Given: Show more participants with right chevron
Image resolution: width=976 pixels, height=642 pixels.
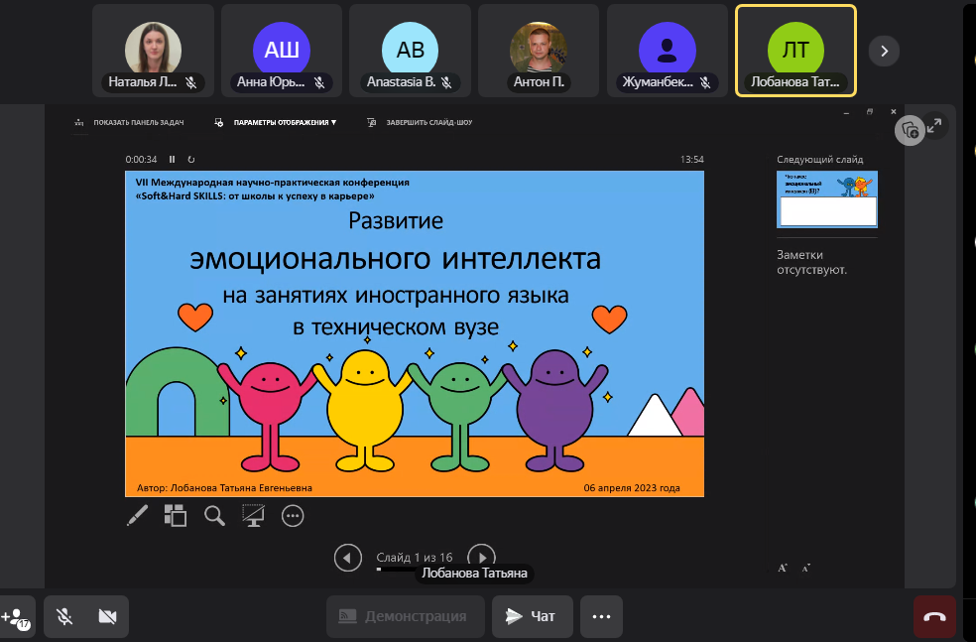Looking at the screenshot, I should point(884,51).
